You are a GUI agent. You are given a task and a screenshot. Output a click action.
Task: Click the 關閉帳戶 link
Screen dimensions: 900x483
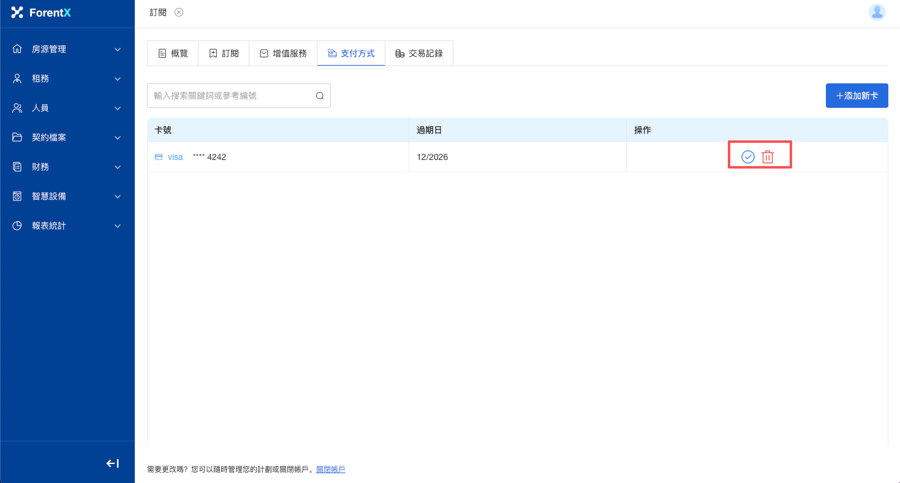331,470
